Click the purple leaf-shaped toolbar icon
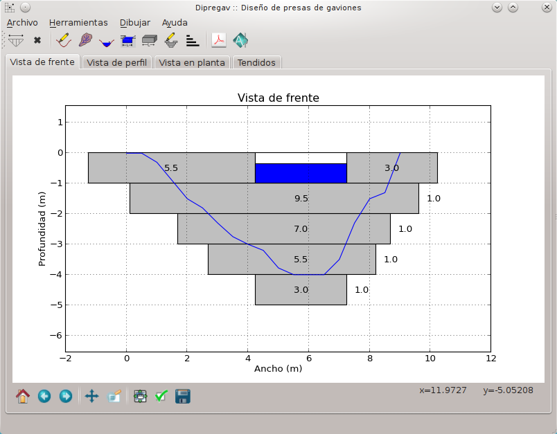Viewport: 557px width, 434px height. click(85, 40)
